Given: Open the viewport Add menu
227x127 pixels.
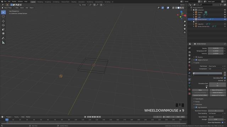Looking at the screenshot, I should 27,8.
